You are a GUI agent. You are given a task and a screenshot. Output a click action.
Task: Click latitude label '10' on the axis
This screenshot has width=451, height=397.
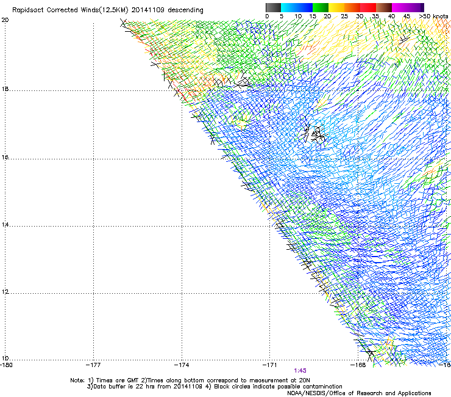pyautogui.click(x=5, y=359)
